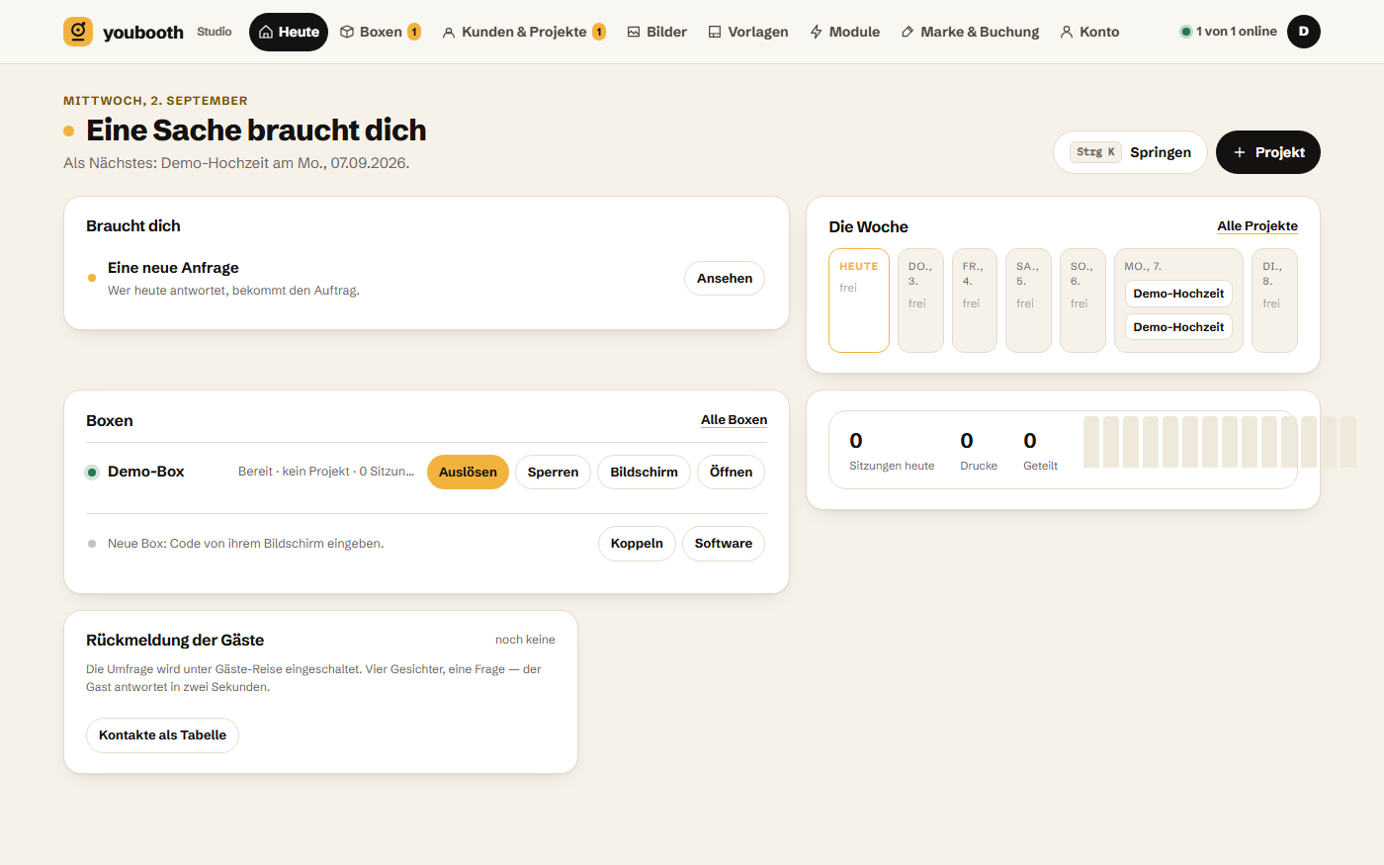Open the Alle Projekte link

coord(1257,226)
